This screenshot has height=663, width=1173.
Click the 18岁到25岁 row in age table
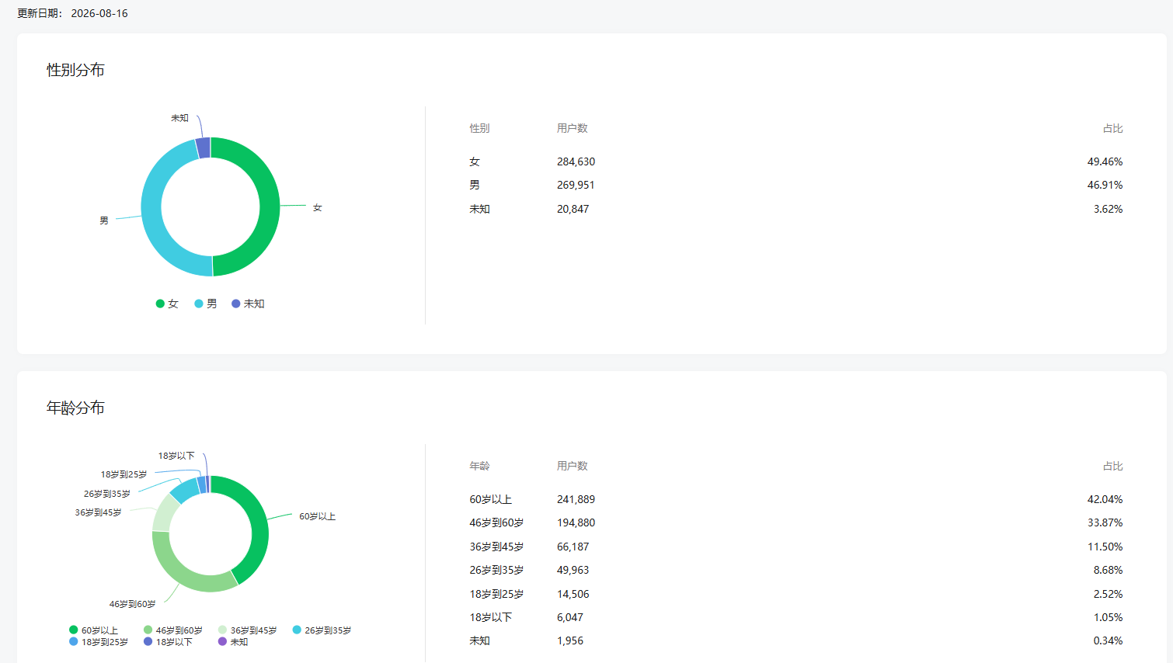point(796,594)
